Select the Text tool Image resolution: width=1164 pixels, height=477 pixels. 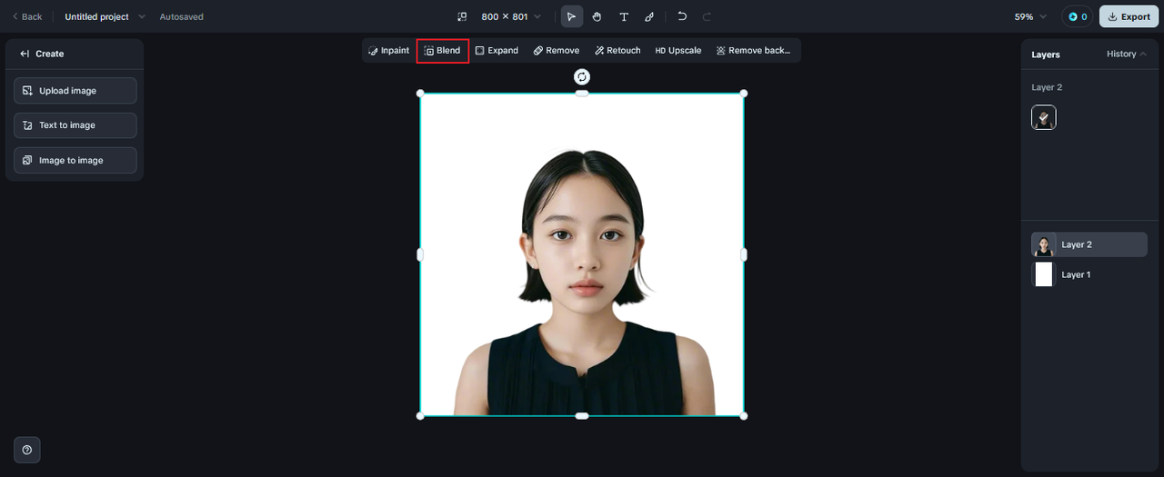tap(624, 16)
